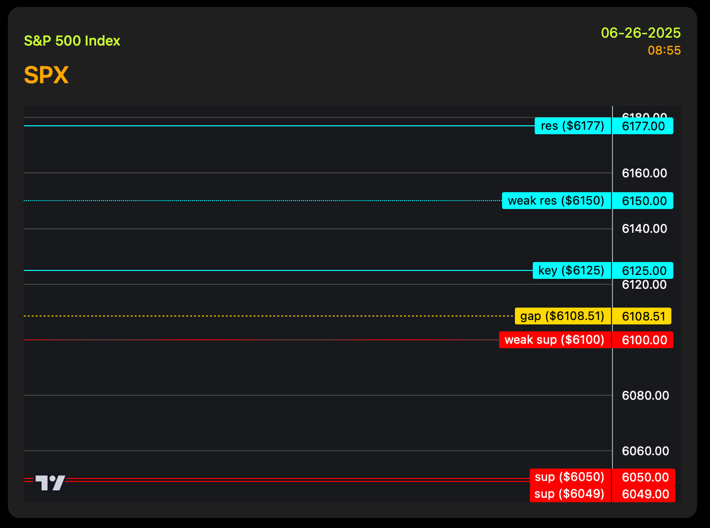
Task: Select the SPX ticker symbol
Action: (x=46, y=75)
